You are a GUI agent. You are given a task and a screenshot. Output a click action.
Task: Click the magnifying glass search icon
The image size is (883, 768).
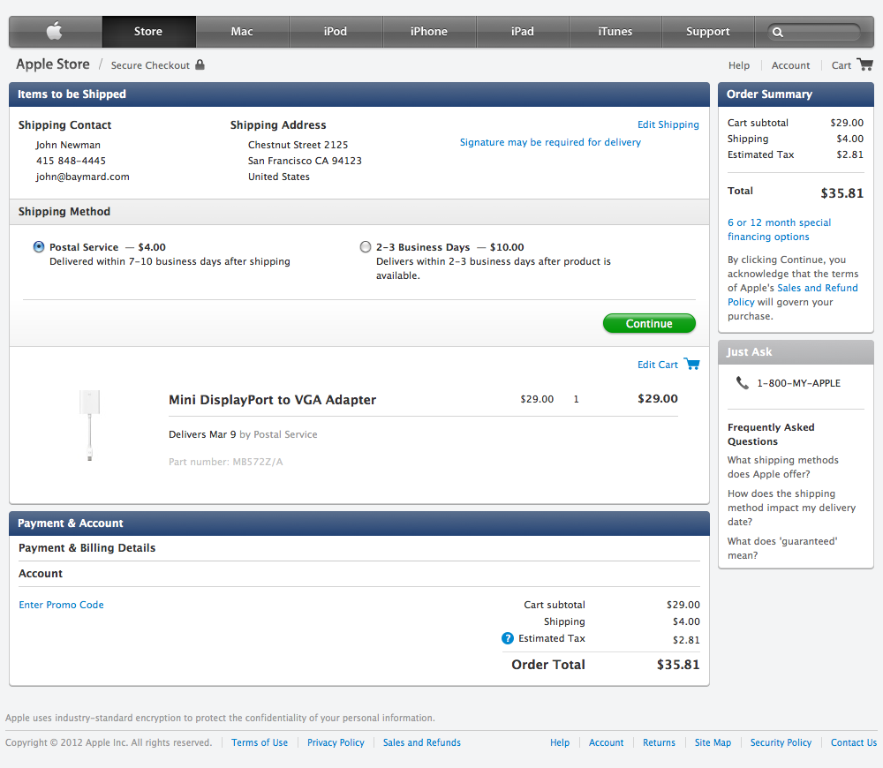tap(776, 31)
